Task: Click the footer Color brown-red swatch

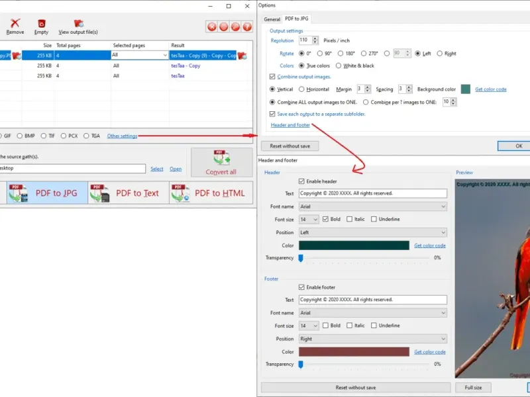Action: tap(354, 352)
